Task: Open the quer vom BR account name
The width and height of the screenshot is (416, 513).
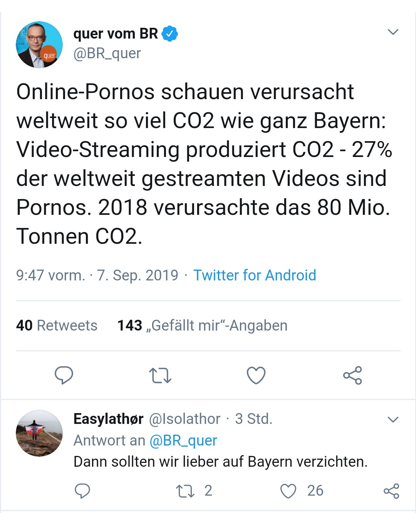Action: point(116,34)
